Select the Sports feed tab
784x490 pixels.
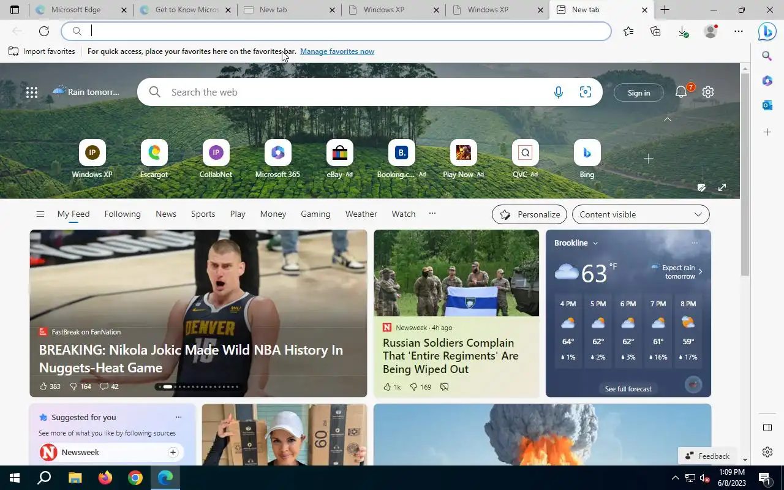[x=203, y=214]
